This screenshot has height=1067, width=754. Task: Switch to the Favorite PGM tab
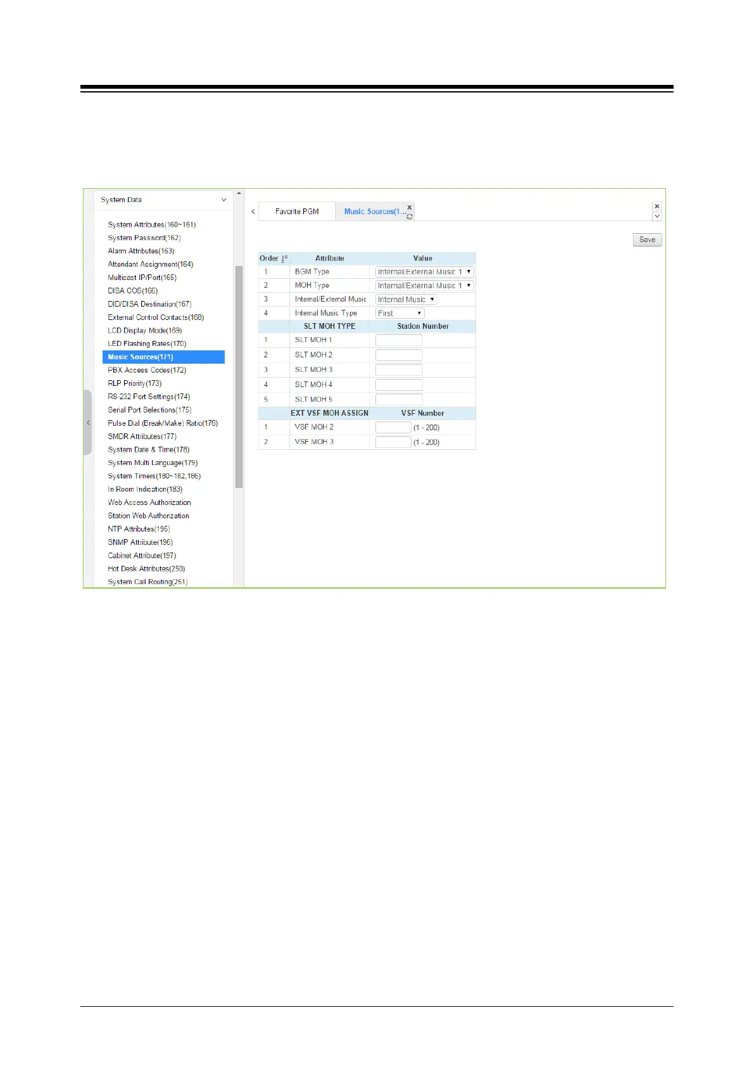tap(297, 212)
